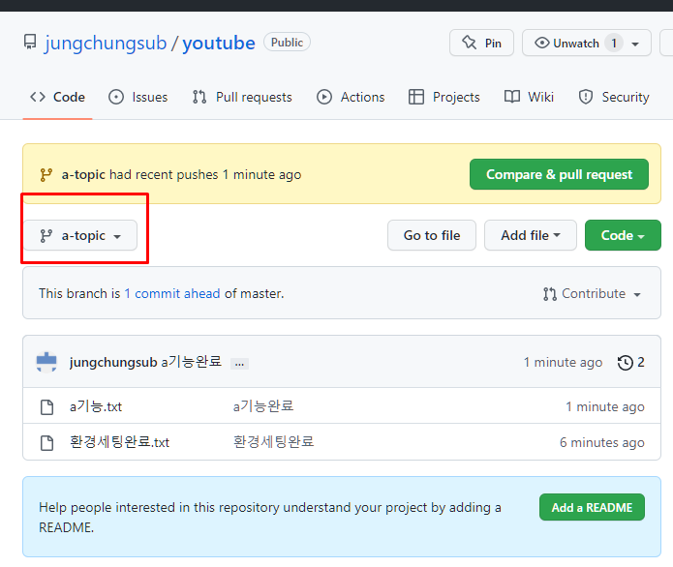Viewport: 673px width, 567px height.
Task: Click jungchungsub author name in commit header
Action: [113, 363]
